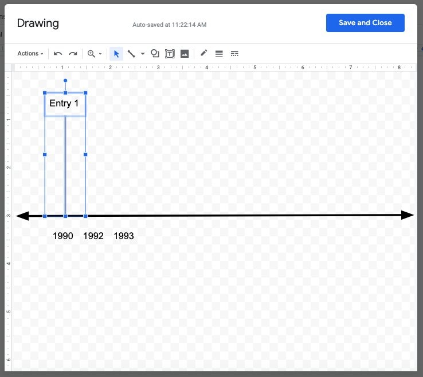Click the 1992 year label

(93, 236)
